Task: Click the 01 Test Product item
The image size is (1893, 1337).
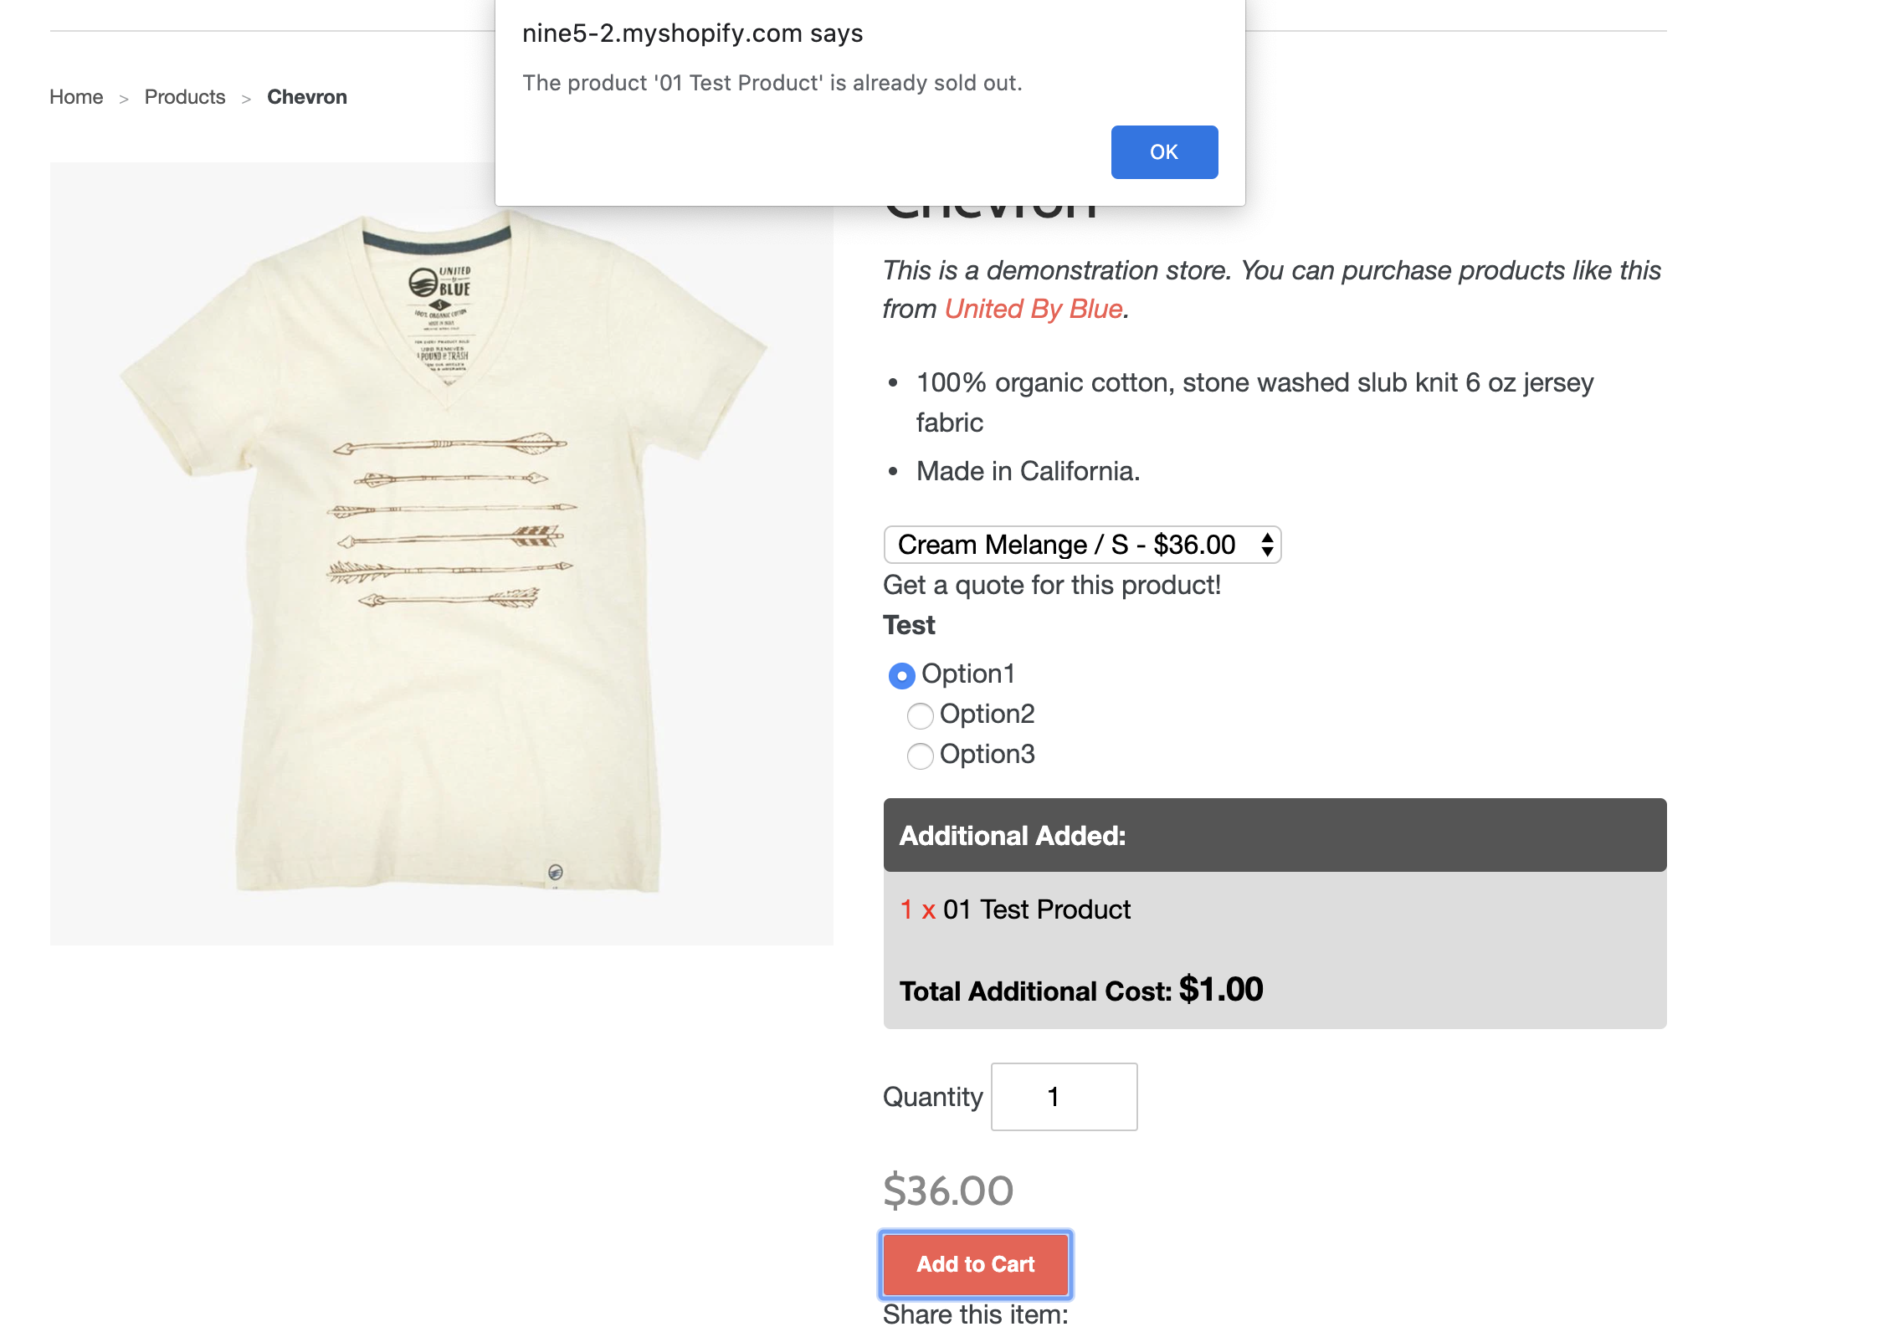Action: pos(1036,909)
